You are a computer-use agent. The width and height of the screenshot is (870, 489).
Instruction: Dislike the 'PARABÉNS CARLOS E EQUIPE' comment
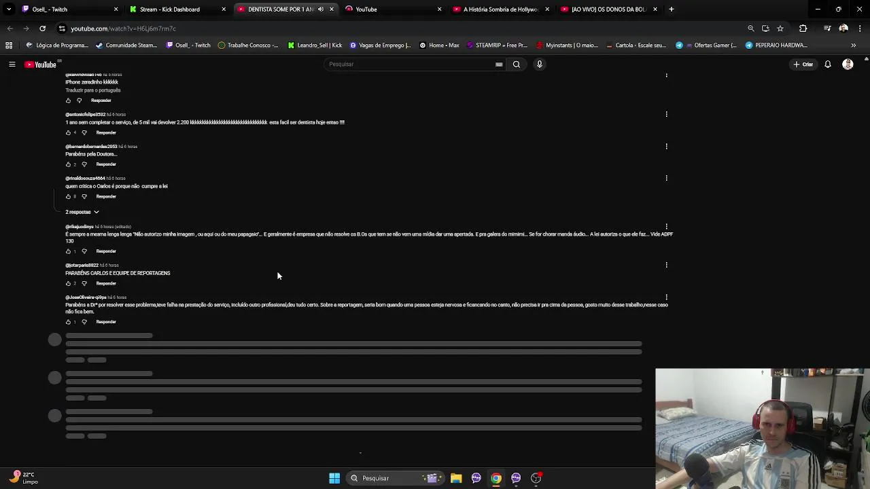pyautogui.click(x=84, y=283)
